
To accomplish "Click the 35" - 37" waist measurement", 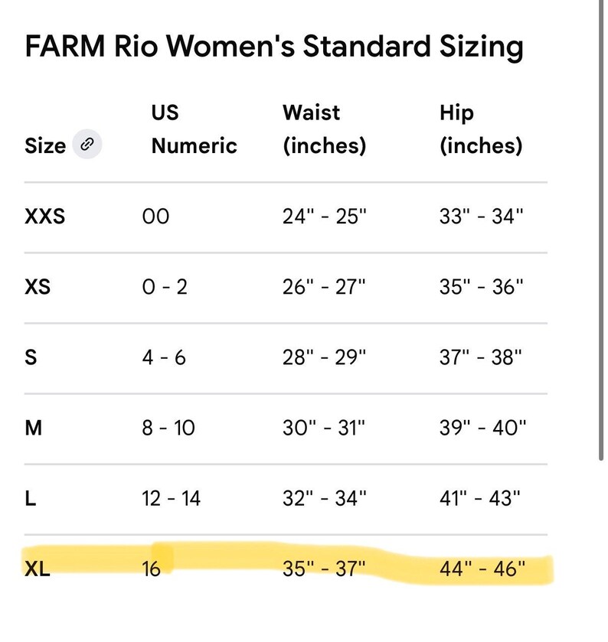I will (x=324, y=569).
